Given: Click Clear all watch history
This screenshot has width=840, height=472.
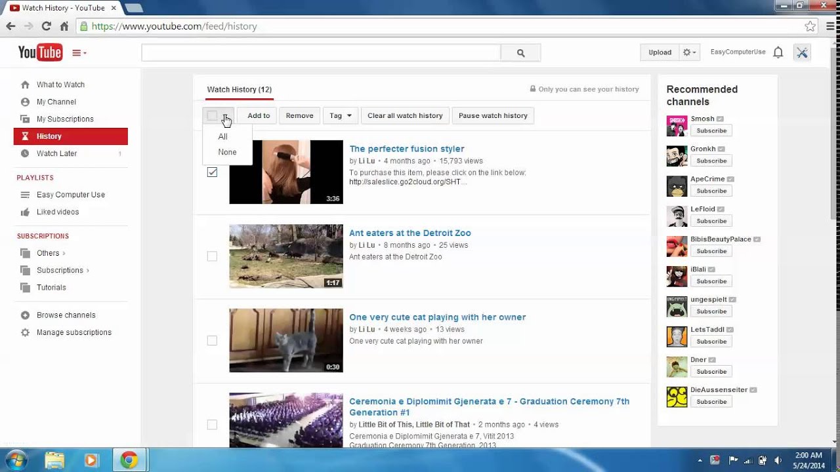Looking at the screenshot, I should coord(405,115).
